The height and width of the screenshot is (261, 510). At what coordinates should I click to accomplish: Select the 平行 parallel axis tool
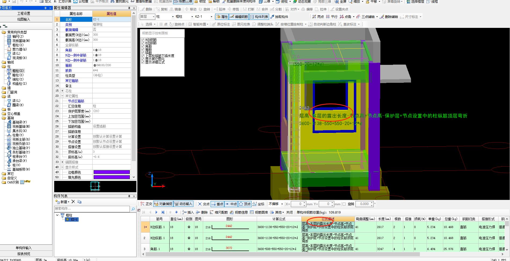coord(332,17)
